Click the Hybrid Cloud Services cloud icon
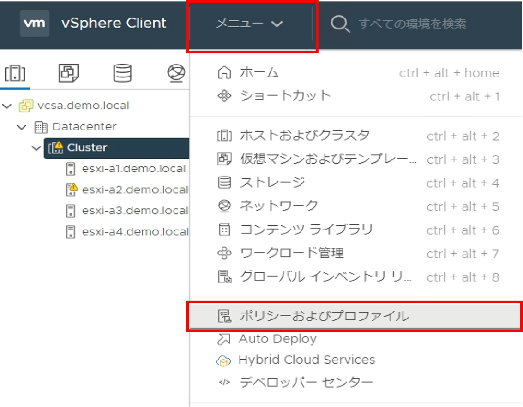Viewport: 523px width, 407px height. pos(223,361)
